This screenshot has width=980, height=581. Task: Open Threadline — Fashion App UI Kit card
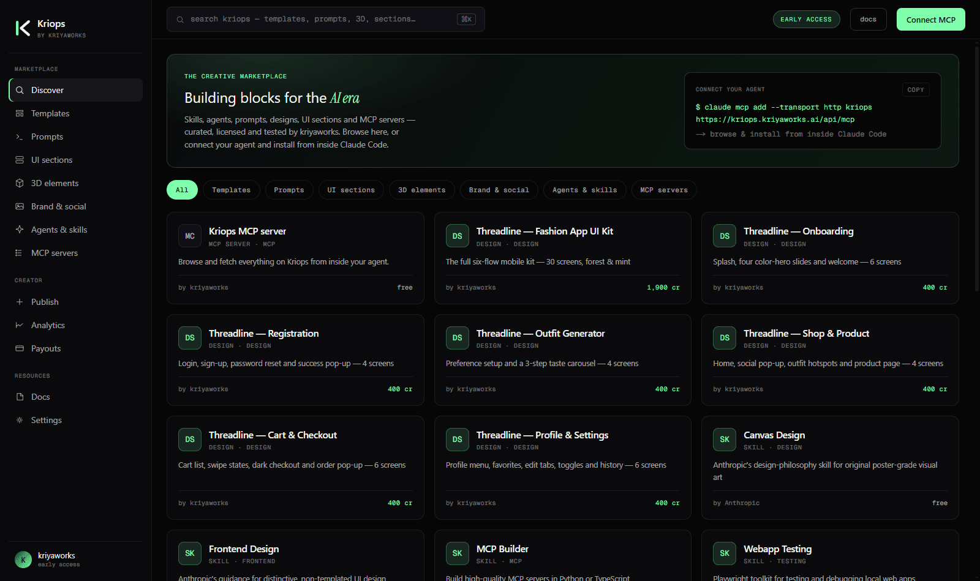[563, 258]
